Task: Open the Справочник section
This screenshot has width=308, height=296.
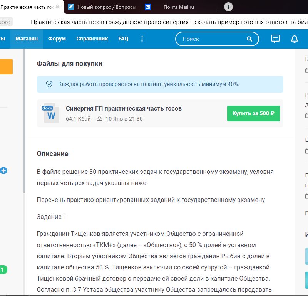Action: click(92, 39)
